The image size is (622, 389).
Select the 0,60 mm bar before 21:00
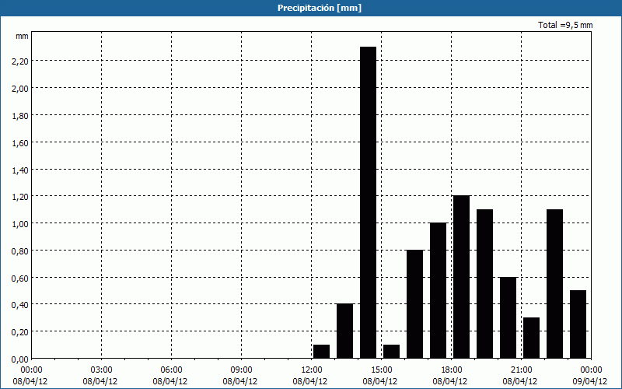(x=508, y=317)
